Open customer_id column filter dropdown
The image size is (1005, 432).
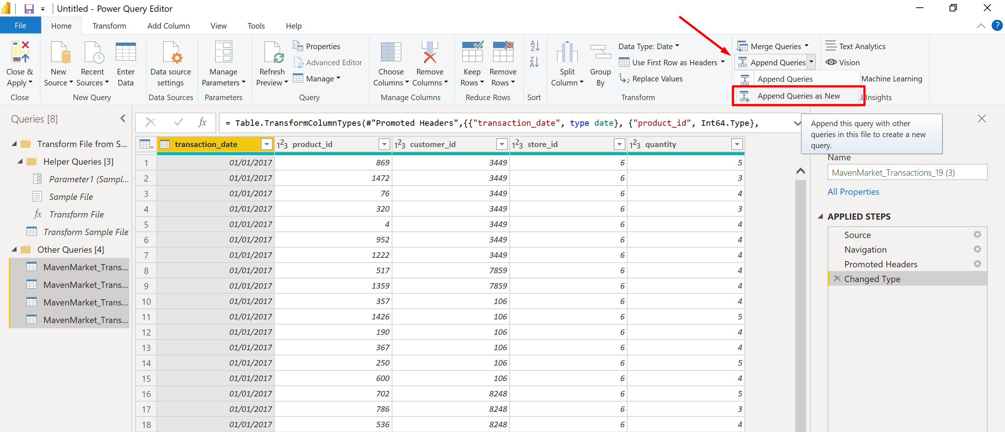click(x=502, y=144)
